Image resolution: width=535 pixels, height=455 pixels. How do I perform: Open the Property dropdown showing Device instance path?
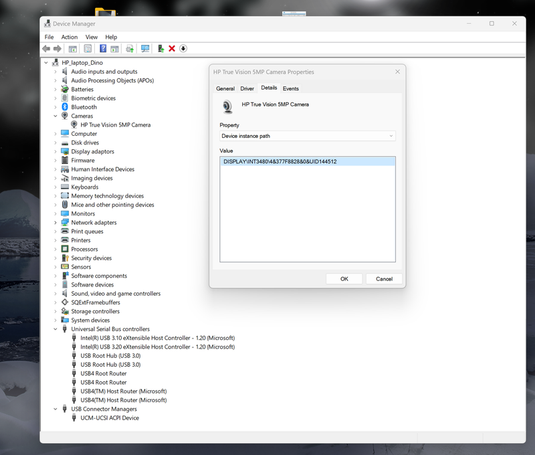pyautogui.click(x=308, y=136)
